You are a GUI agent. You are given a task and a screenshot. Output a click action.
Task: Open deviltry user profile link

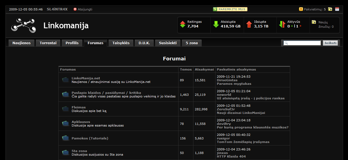(x=224, y=124)
